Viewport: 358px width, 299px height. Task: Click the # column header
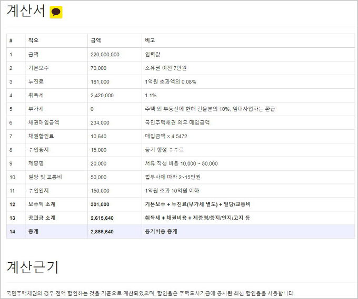(x=11, y=40)
